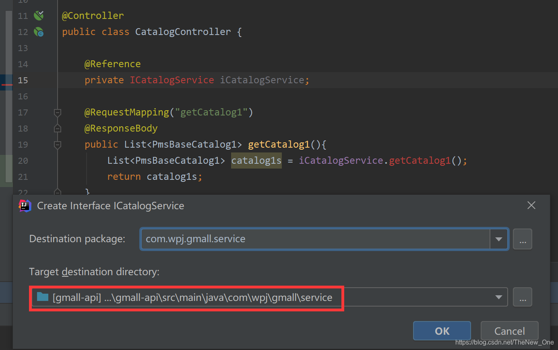
Task: Click the @Reference annotation
Action: tap(113, 64)
